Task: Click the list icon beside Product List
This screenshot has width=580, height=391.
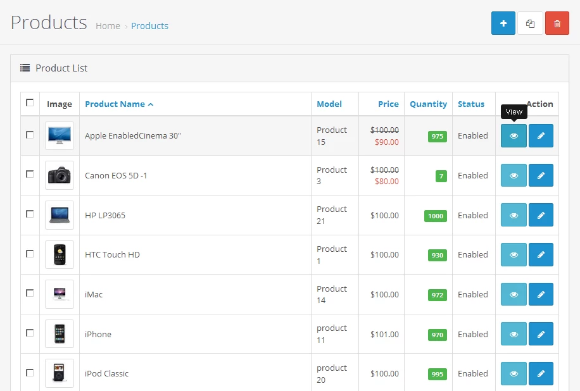Action: pyautogui.click(x=25, y=68)
